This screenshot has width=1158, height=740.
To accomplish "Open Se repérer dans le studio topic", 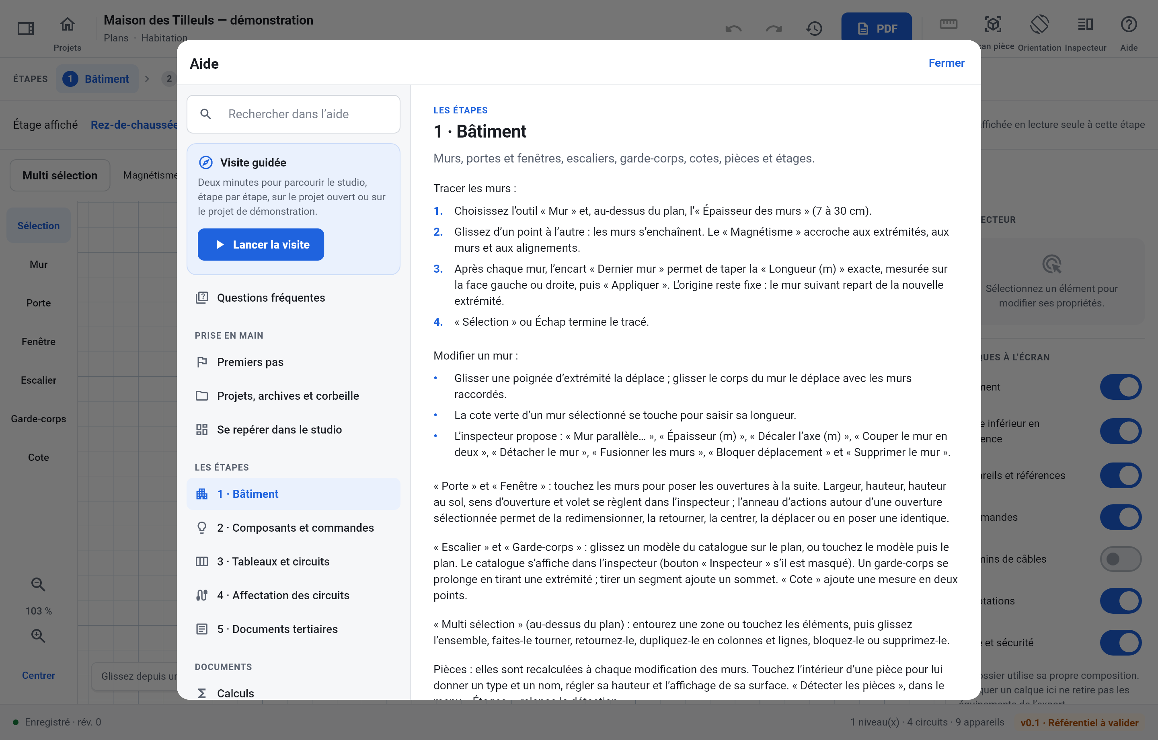I will click(294, 430).
